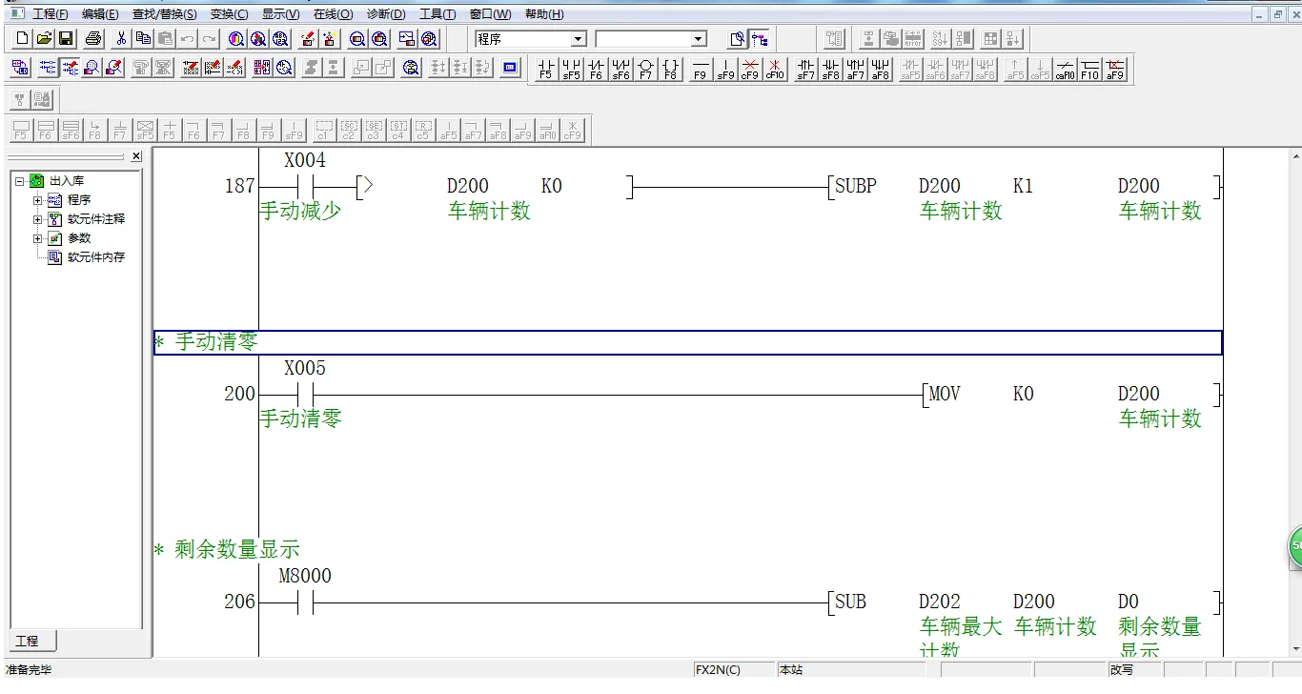Print the ladder program with the printer icon
Image resolution: width=1302 pixels, height=694 pixels.
click(93, 39)
